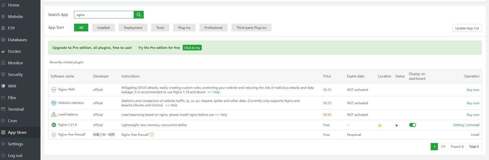Click Buy now for Website statistics
Screen dimensions: 489x160
tap(473, 103)
